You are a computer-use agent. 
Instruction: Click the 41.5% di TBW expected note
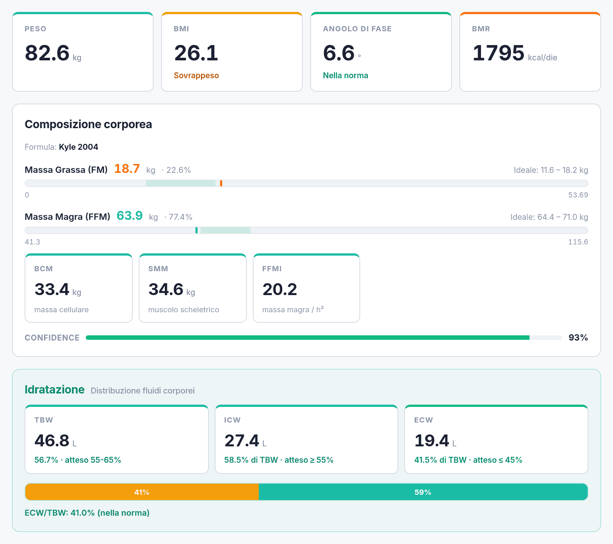click(468, 460)
